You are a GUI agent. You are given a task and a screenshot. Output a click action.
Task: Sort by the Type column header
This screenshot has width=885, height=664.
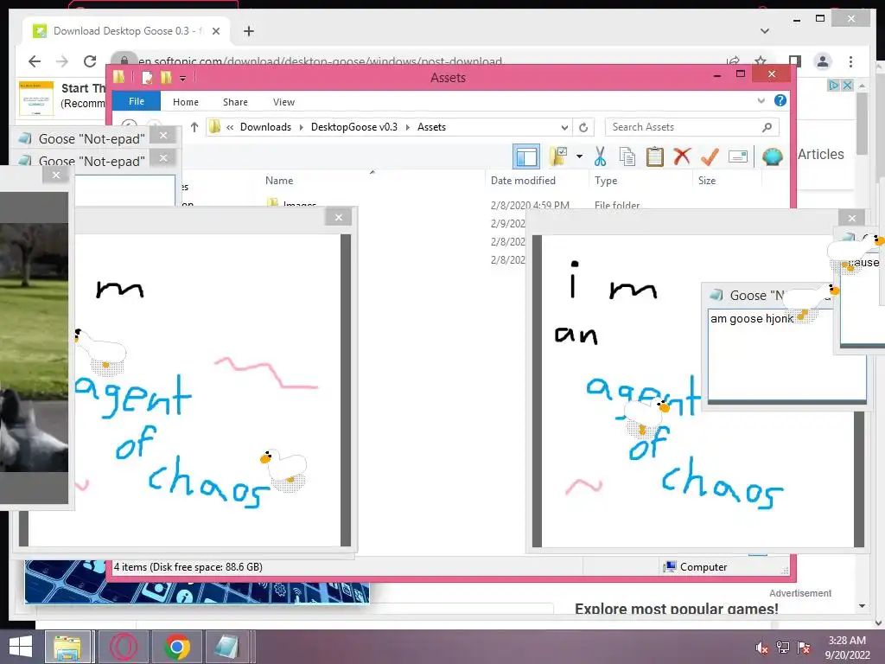pyautogui.click(x=606, y=181)
